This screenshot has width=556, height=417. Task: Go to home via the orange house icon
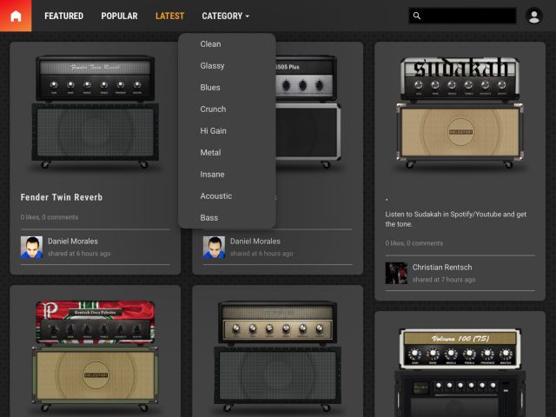(x=16, y=16)
